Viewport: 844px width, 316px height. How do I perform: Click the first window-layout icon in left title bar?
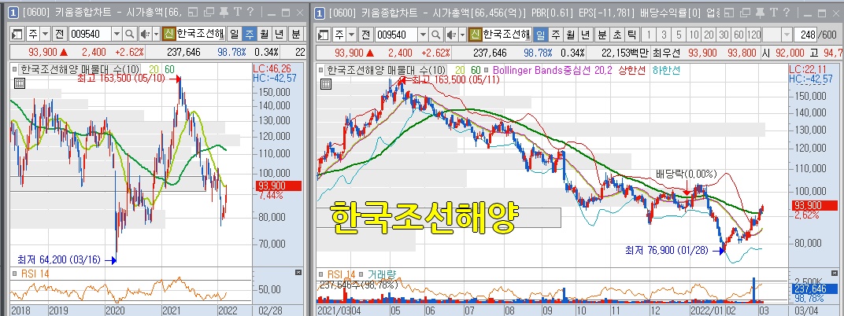click(194, 13)
